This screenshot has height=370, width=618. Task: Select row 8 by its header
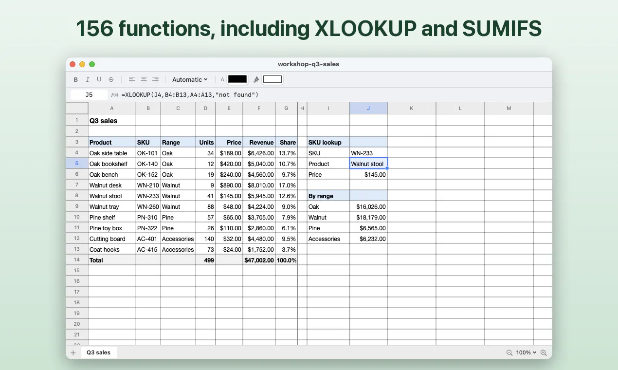point(77,196)
